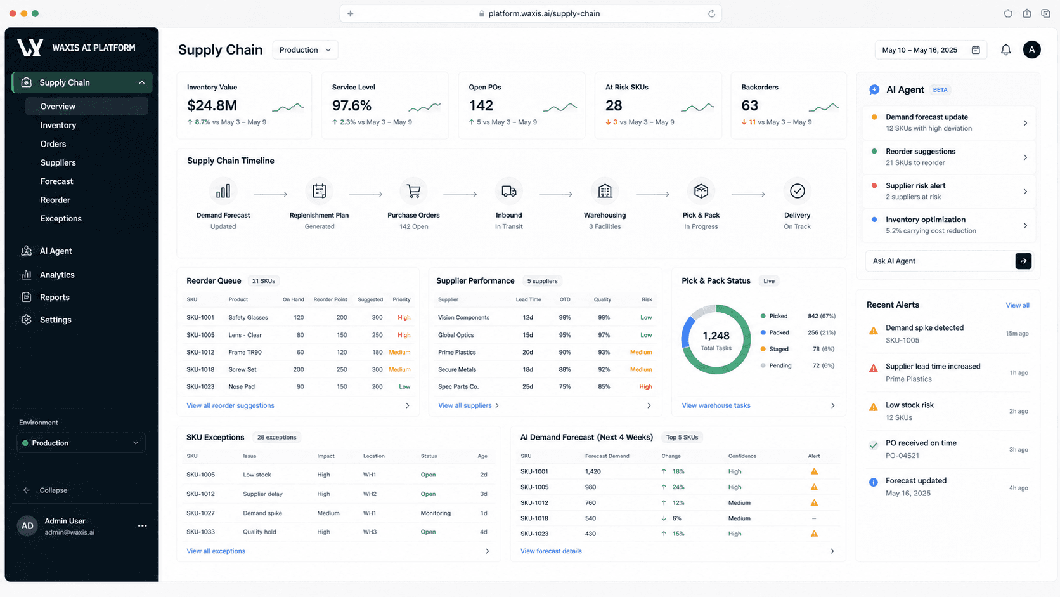Click View all suppliers link

pos(465,405)
